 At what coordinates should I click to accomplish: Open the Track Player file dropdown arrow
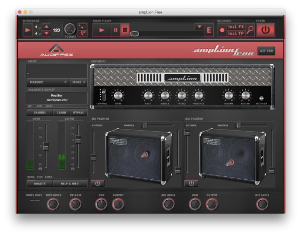coord(199,27)
